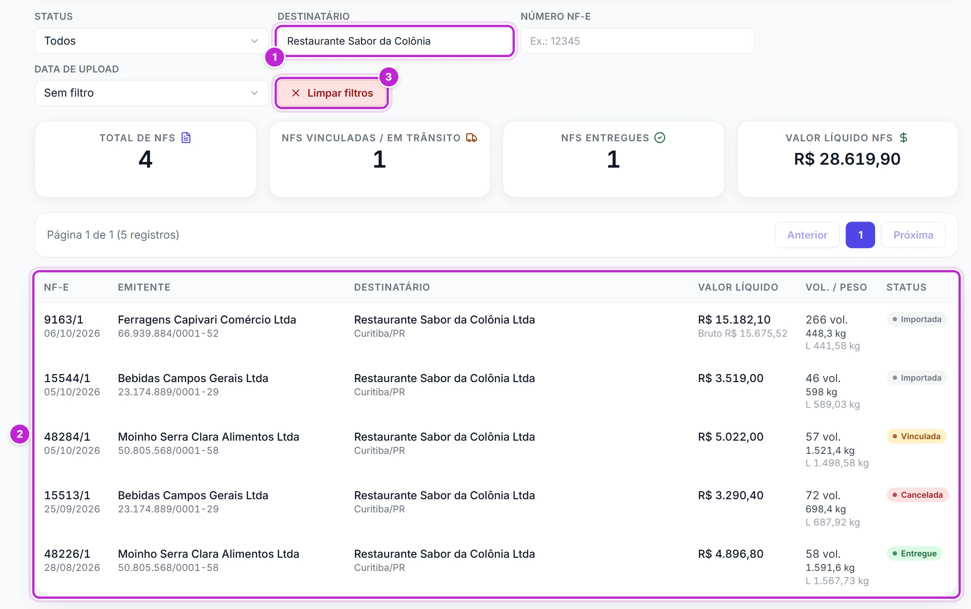Click the Emitente column header
971x609 pixels.
click(x=144, y=287)
